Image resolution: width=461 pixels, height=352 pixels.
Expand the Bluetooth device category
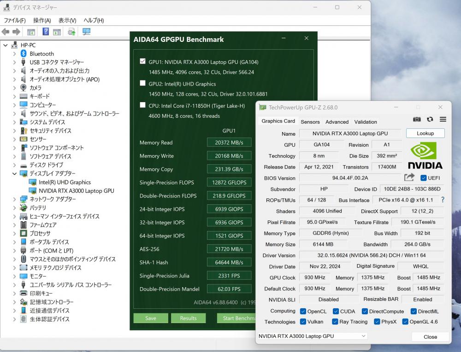(x=14, y=54)
